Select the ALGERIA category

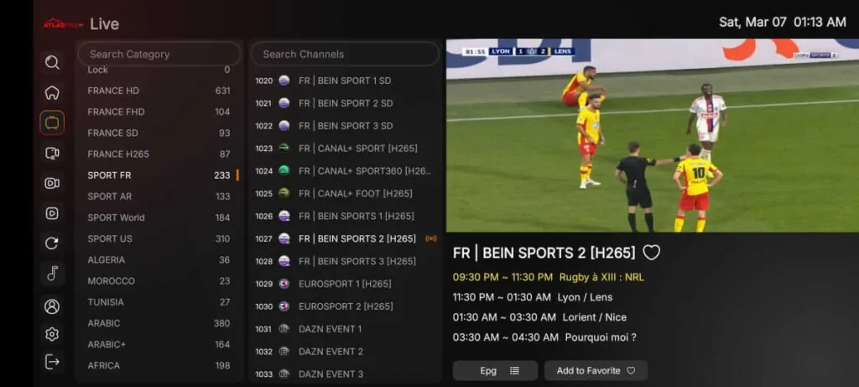tap(159, 260)
